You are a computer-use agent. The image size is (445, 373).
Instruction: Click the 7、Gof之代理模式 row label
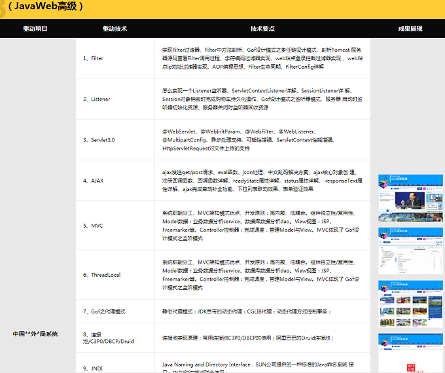pos(104,311)
